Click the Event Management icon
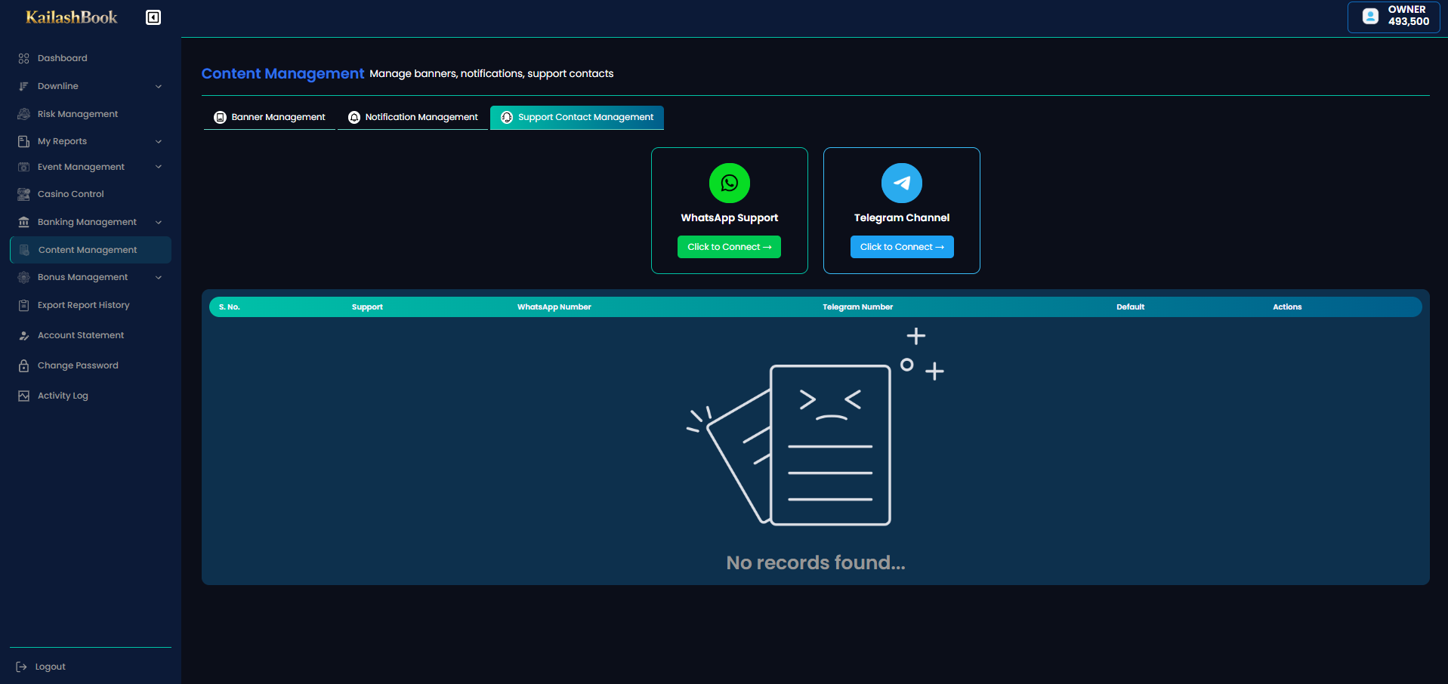The image size is (1448, 684). [x=24, y=167]
